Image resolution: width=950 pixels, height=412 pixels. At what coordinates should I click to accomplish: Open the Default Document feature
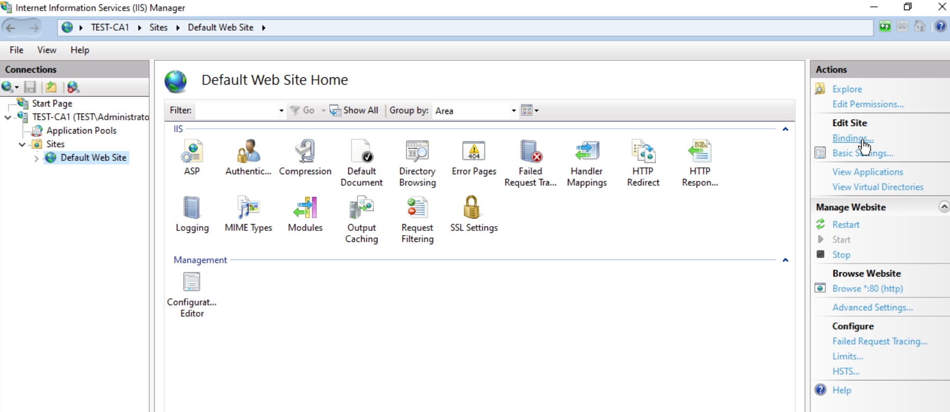tap(361, 163)
